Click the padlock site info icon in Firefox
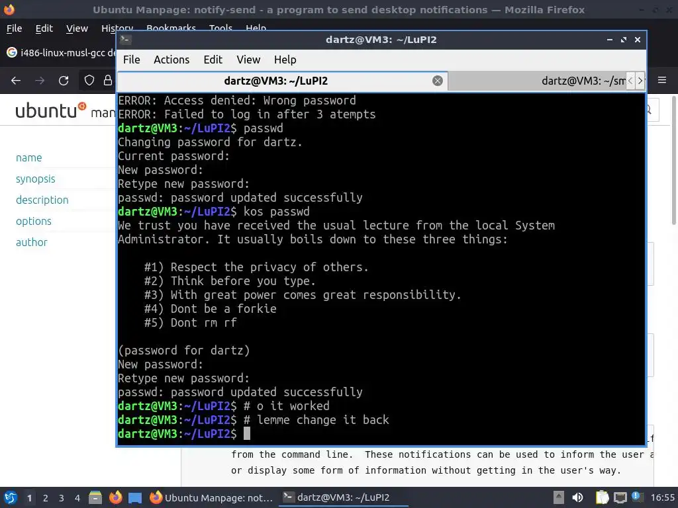 coord(108,80)
